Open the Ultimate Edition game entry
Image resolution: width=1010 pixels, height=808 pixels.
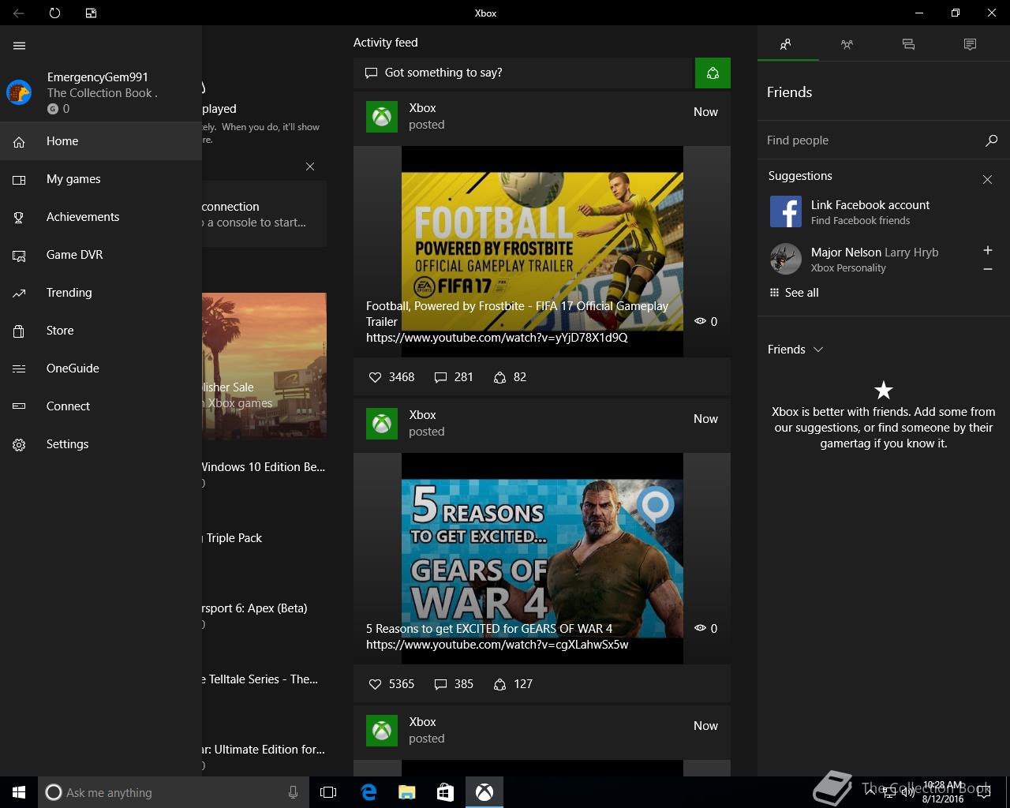click(264, 756)
